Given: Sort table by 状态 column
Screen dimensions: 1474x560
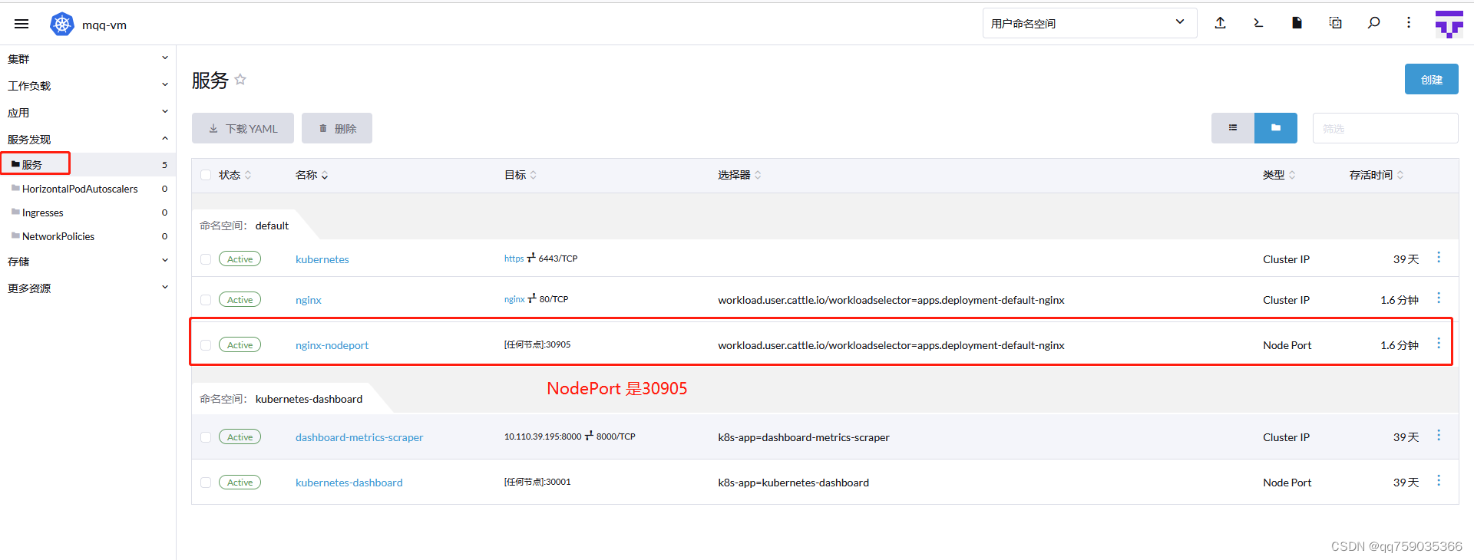Looking at the screenshot, I should tap(235, 175).
